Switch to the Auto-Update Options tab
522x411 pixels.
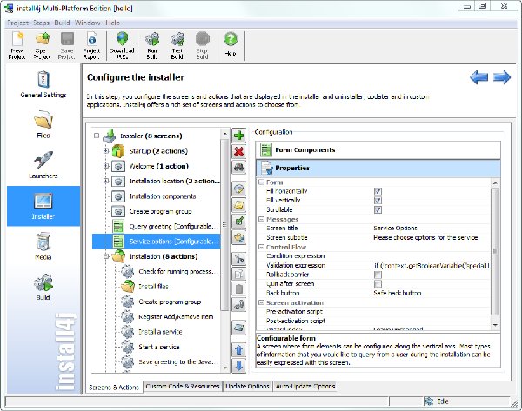point(305,386)
